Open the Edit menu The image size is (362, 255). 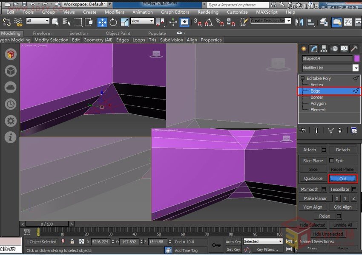[10, 12]
